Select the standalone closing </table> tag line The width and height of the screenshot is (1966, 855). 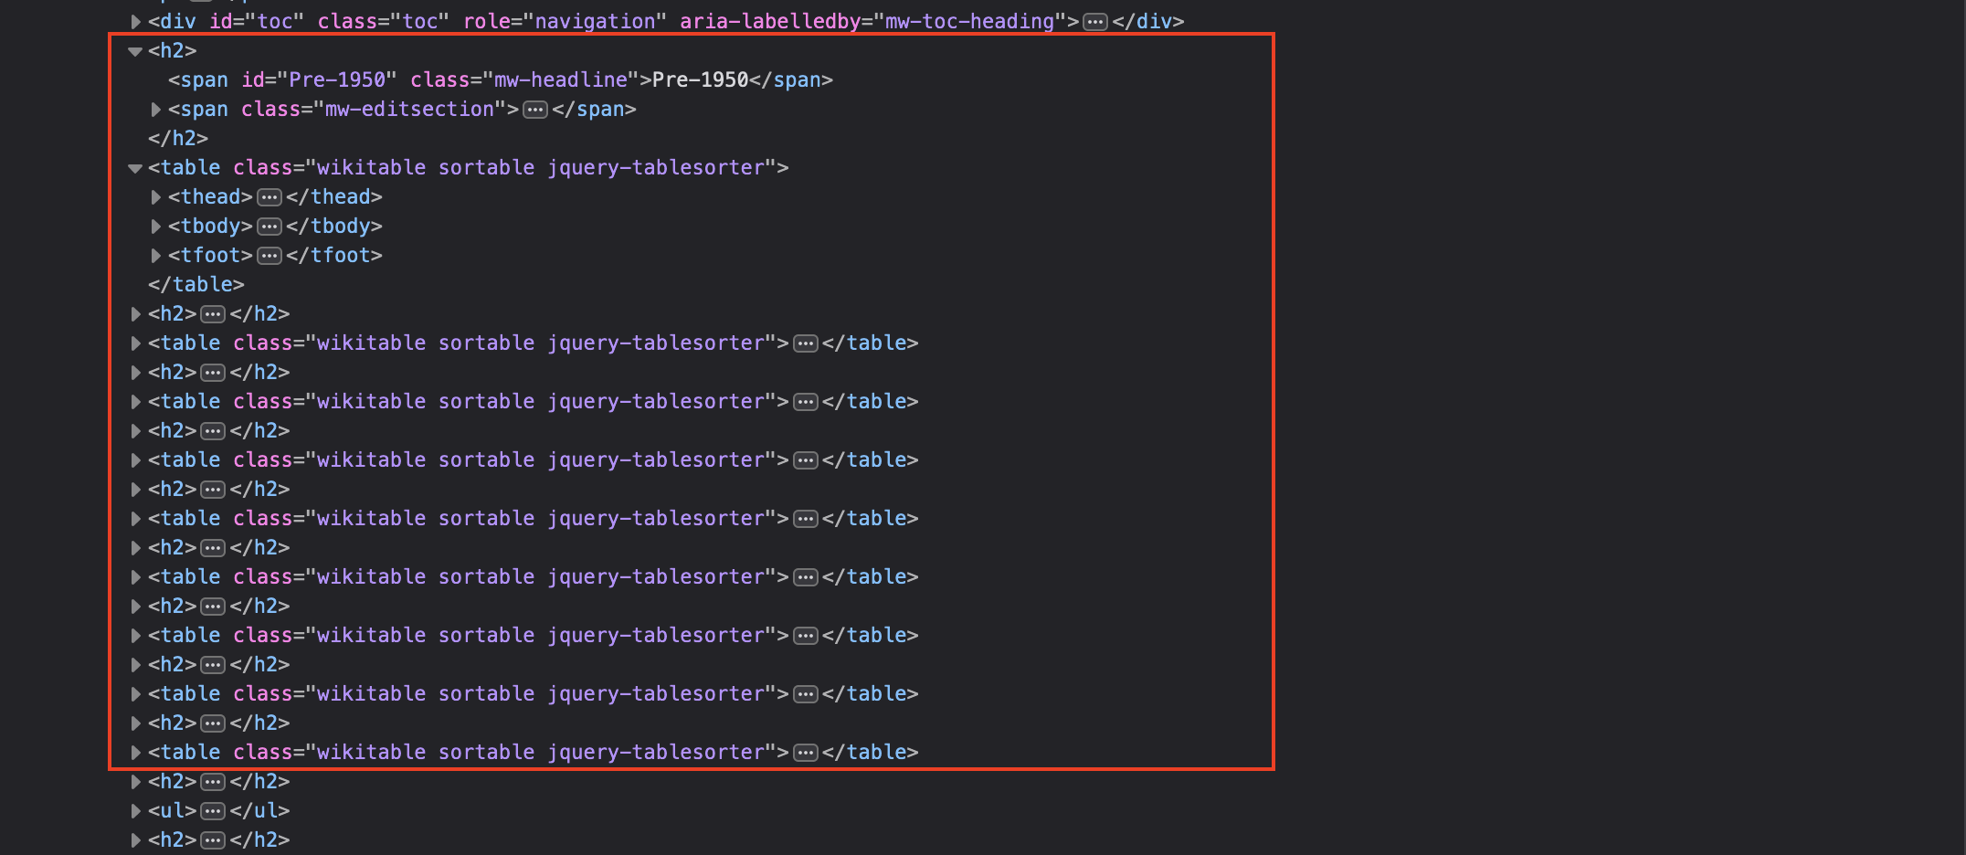(x=196, y=285)
